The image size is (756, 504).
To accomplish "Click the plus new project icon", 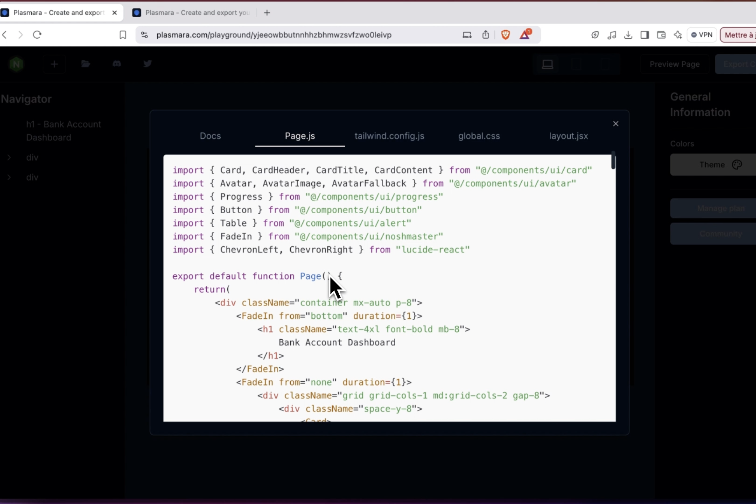I will pyautogui.click(x=54, y=64).
